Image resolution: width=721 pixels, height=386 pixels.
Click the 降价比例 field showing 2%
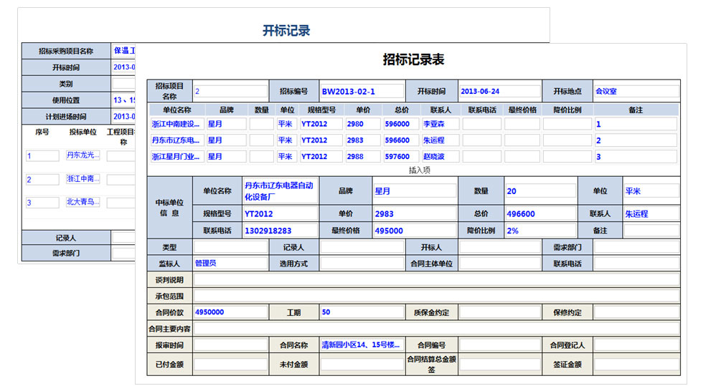541,231
